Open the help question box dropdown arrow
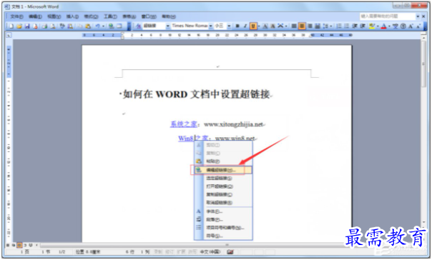Image resolution: width=432 pixels, height=260 pixels. [418, 16]
